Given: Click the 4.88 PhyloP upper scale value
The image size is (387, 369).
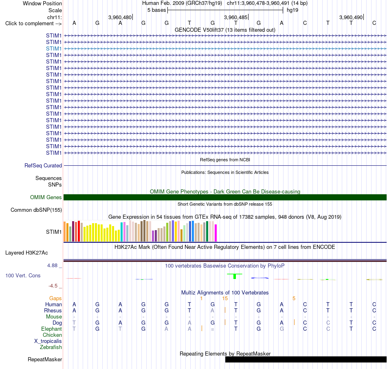Looking at the screenshot, I should (x=52, y=266).
